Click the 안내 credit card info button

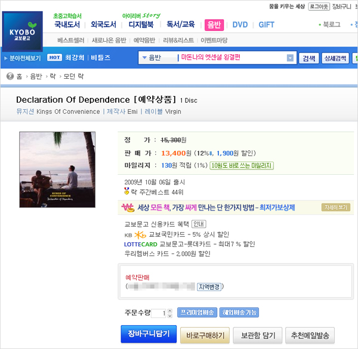[199, 224]
